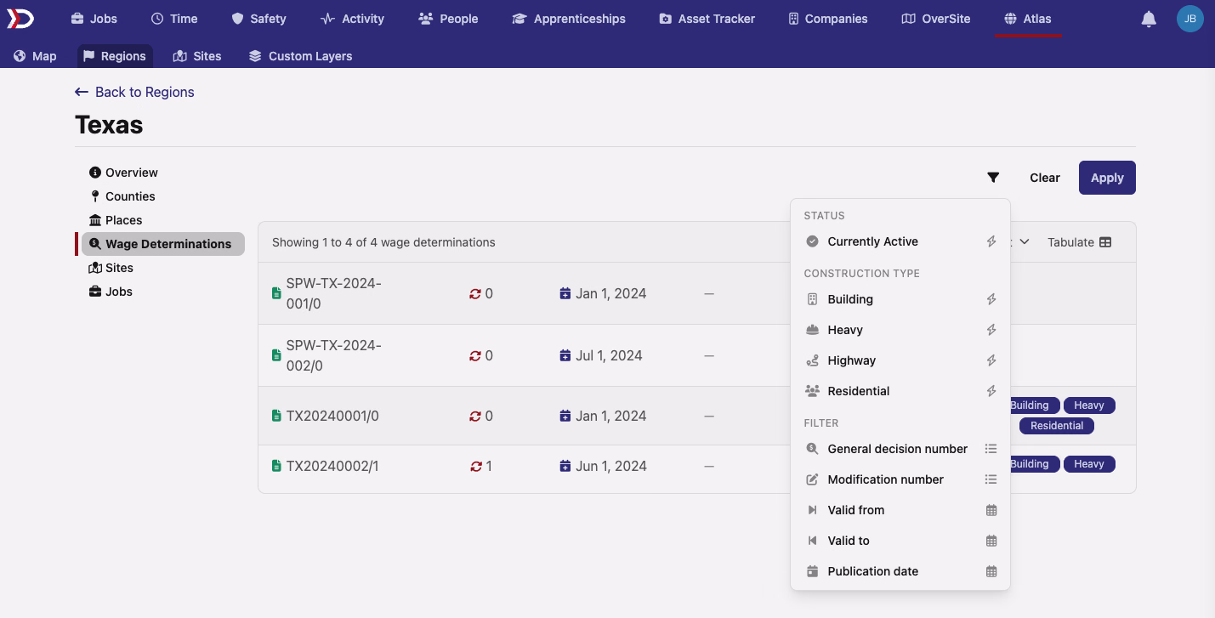
Task: Open the Apprenticeships navigation tab
Action: (x=569, y=19)
